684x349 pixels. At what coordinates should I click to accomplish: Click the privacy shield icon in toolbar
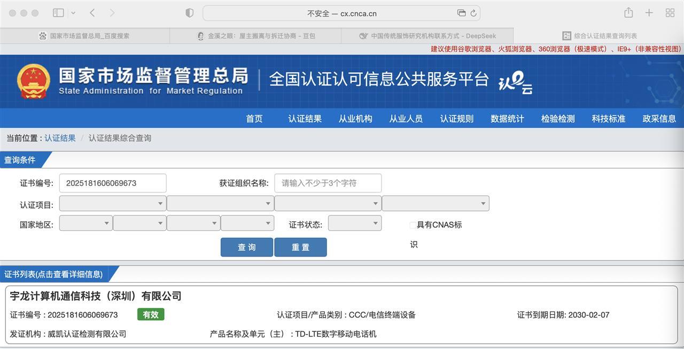[x=189, y=13]
